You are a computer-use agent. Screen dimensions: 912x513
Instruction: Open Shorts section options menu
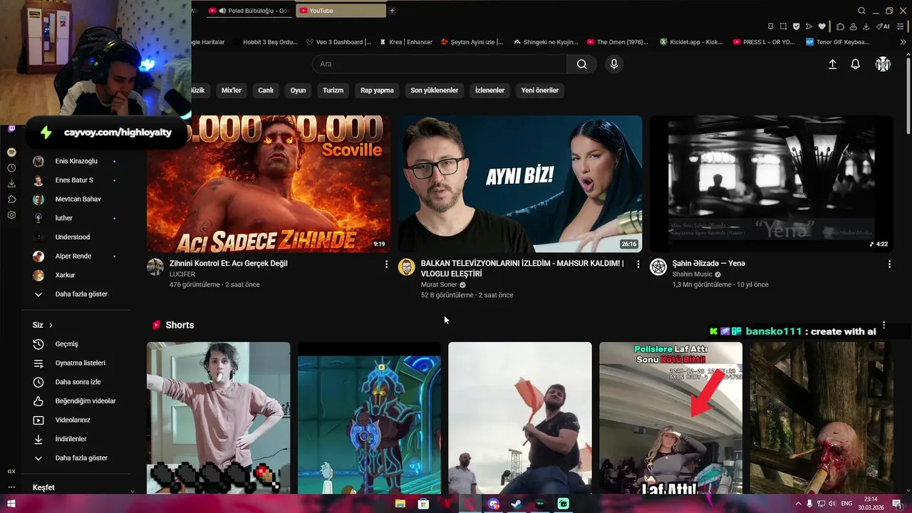point(884,325)
